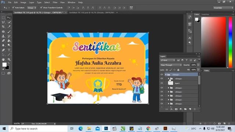
Task: Collapse the selected top group
Action: click(x=166, y=74)
